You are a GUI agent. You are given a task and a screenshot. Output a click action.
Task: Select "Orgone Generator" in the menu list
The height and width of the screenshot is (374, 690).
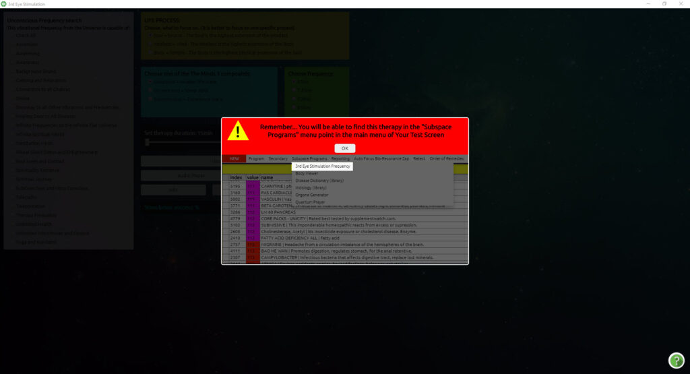311,195
